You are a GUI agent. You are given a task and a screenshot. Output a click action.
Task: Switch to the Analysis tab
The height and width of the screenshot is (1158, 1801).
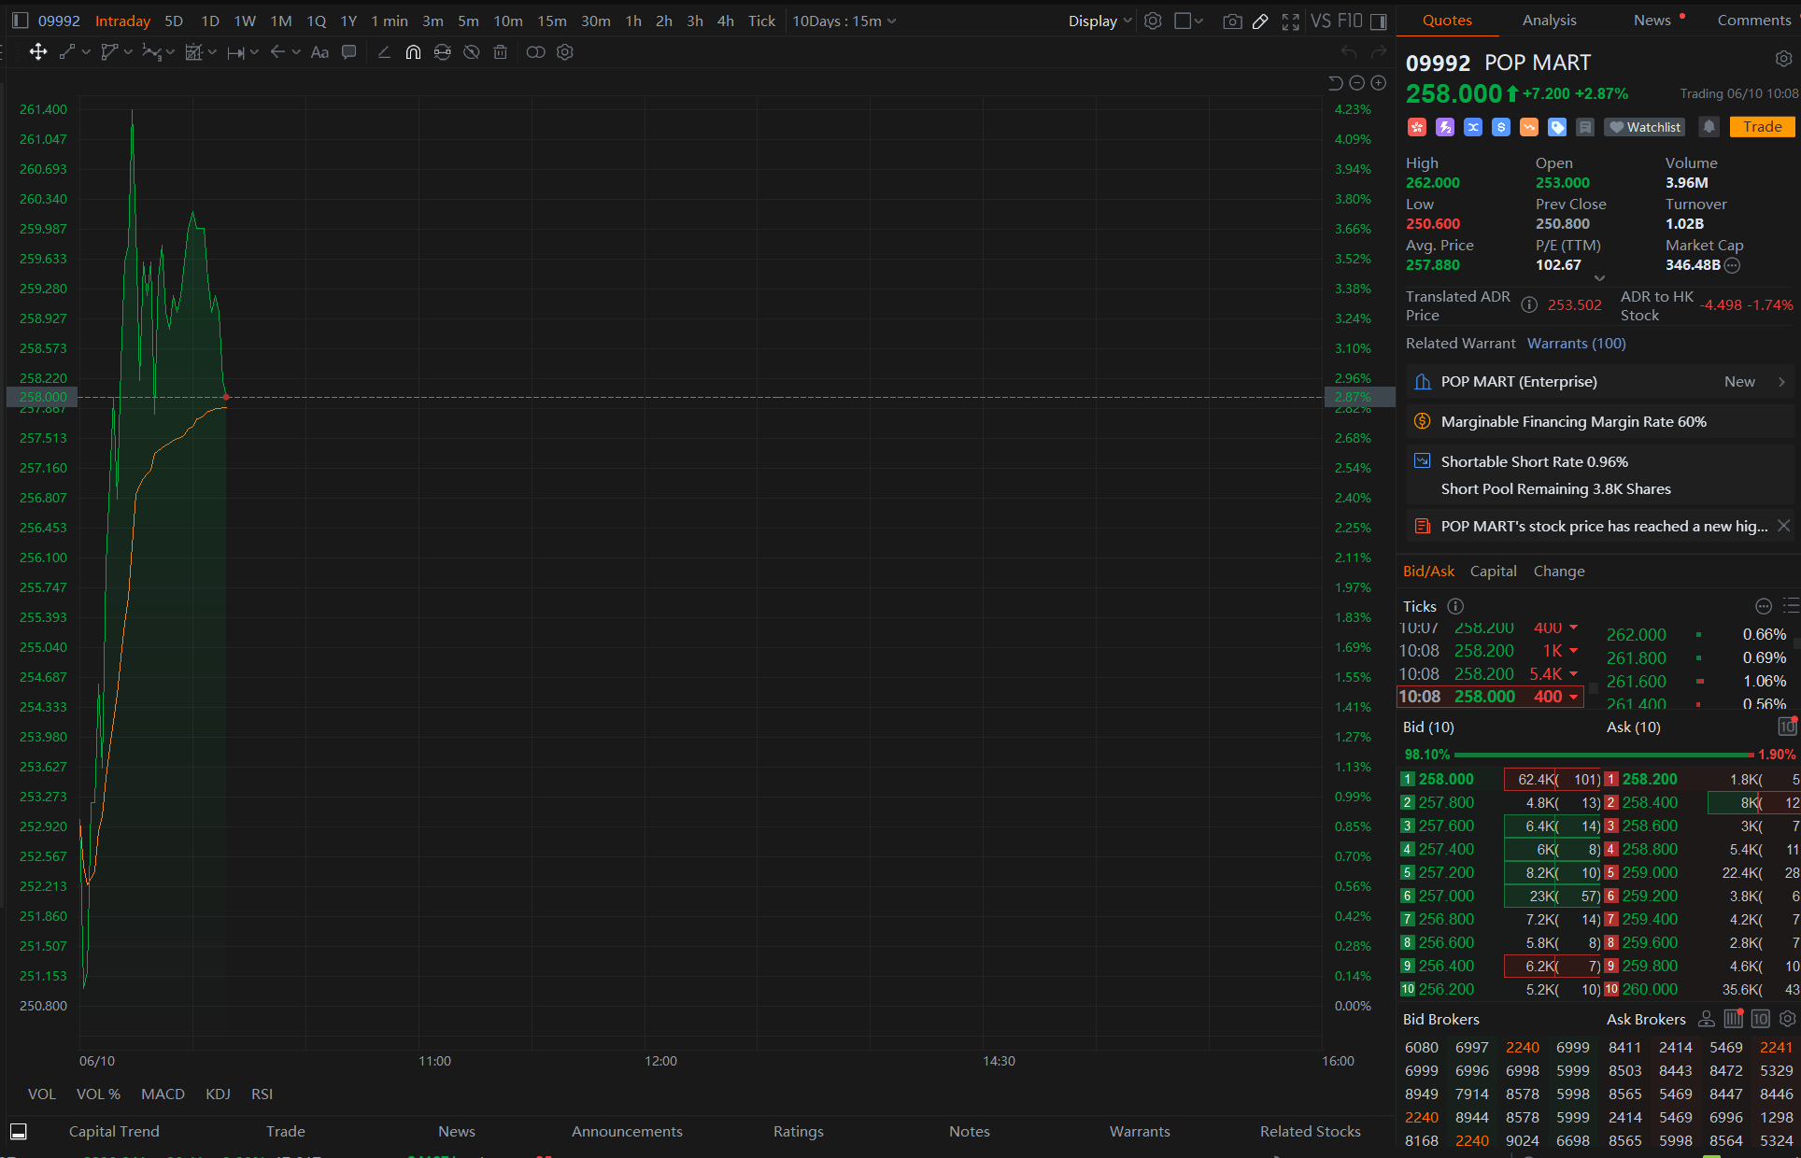tap(1549, 20)
